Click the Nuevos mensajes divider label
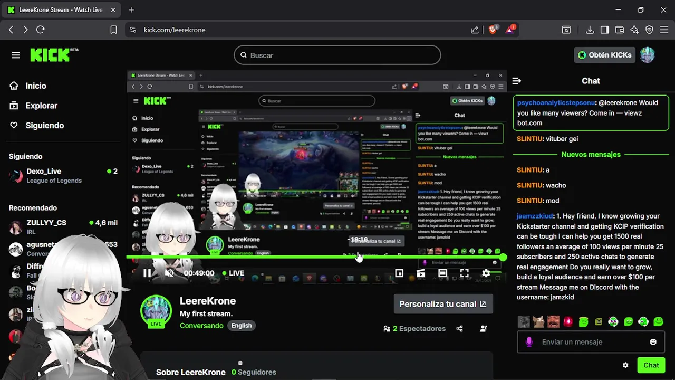This screenshot has height=380, width=675. pos(591,155)
